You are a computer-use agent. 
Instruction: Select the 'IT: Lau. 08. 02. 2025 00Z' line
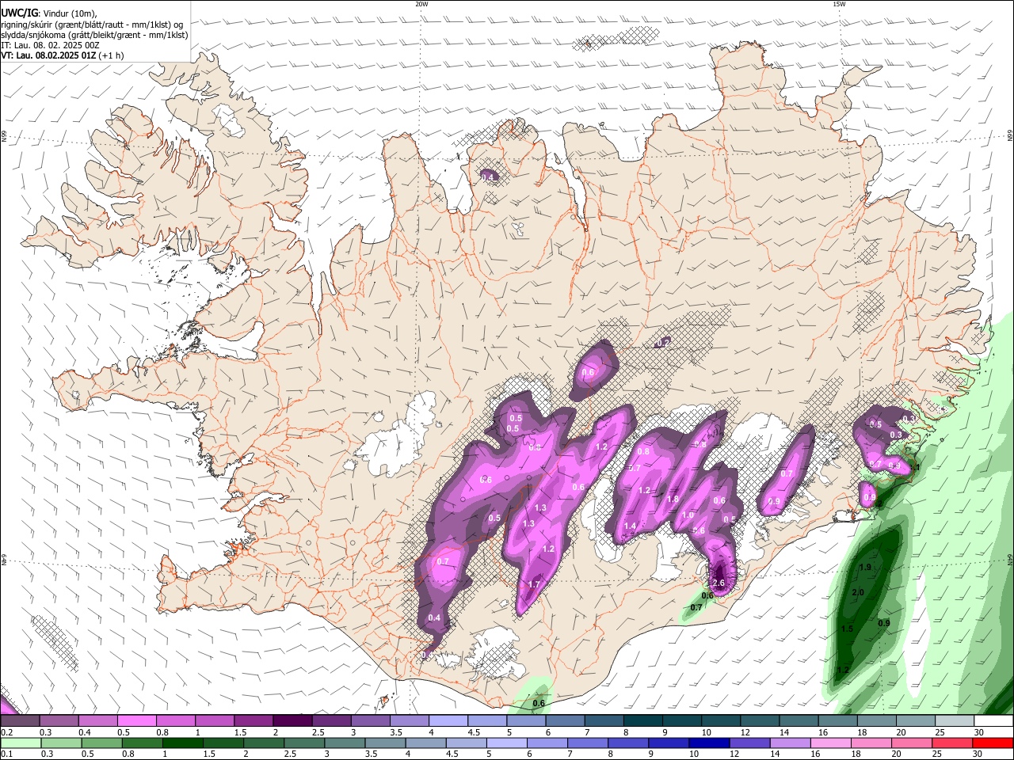pyautogui.click(x=50, y=45)
